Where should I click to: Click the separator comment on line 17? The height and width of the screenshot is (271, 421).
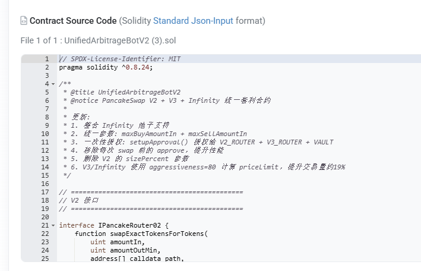coord(151,192)
